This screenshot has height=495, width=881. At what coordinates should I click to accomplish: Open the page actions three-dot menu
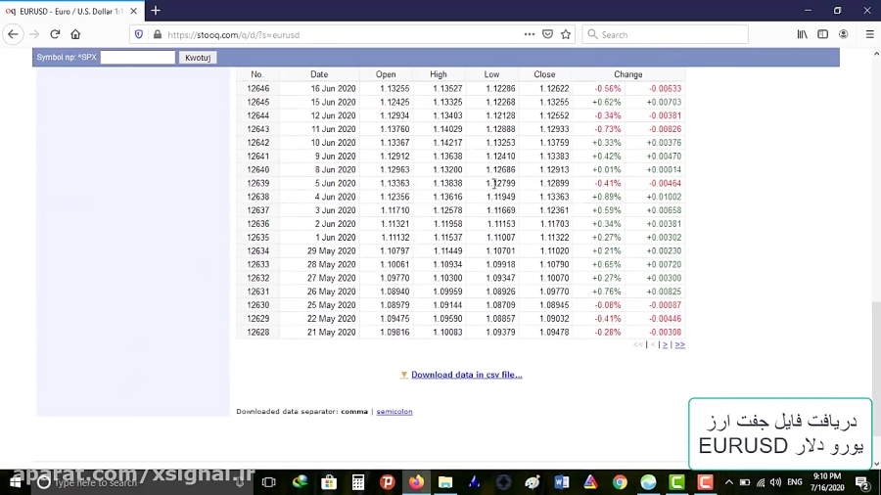pyautogui.click(x=530, y=34)
